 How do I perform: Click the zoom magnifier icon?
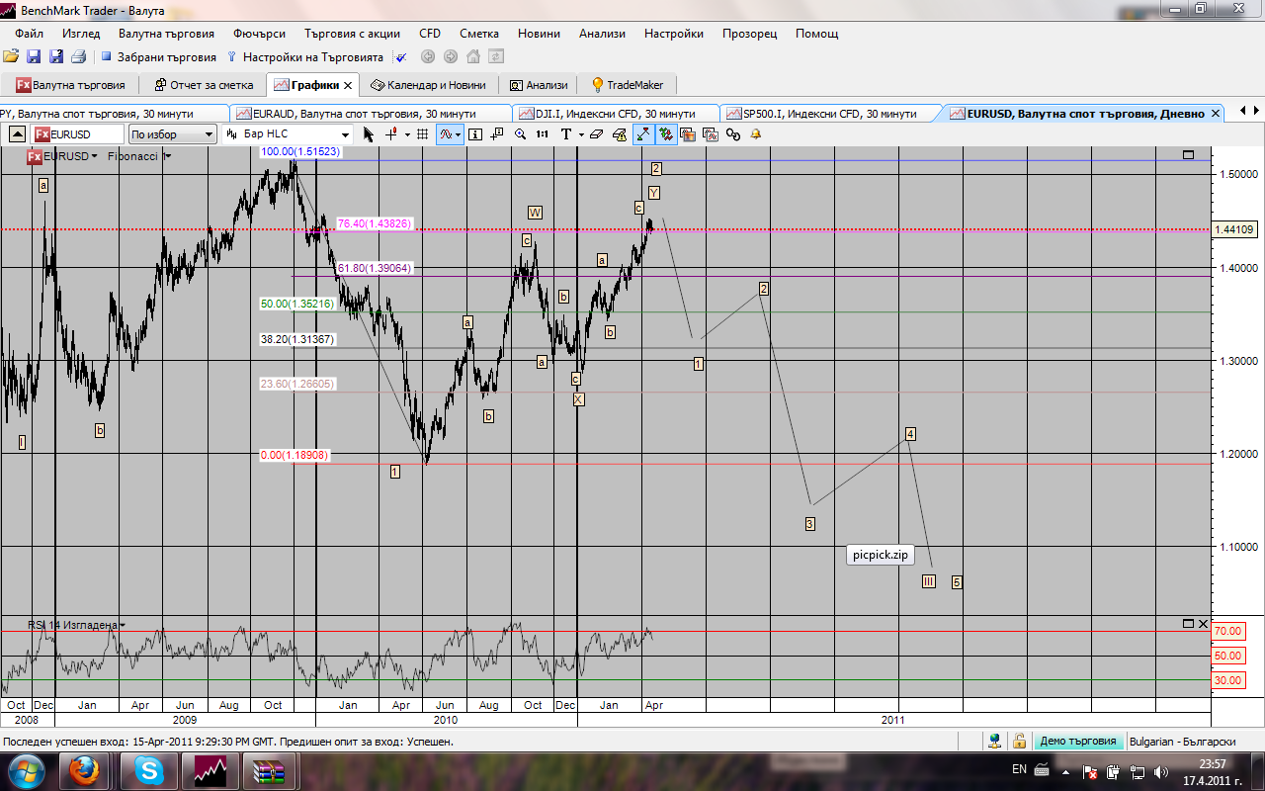pyautogui.click(x=520, y=134)
